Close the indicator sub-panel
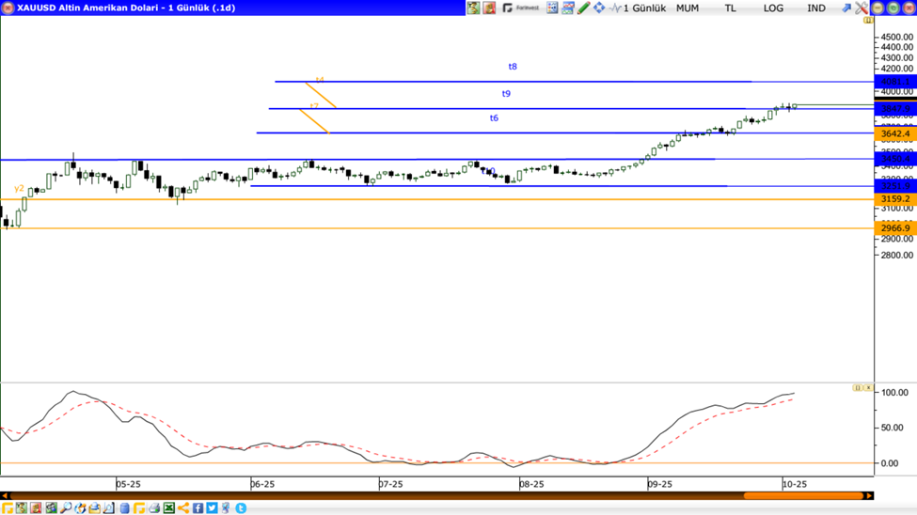This screenshot has height=515, width=917. 867,387
